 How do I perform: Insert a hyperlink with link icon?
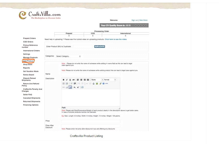click(87, 83)
